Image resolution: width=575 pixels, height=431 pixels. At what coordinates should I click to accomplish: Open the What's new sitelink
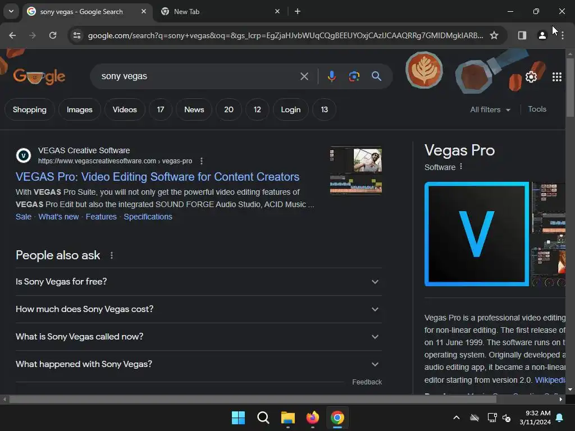[x=58, y=217]
